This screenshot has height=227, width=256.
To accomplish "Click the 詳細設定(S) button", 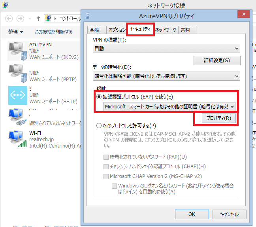I will [217, 61].
